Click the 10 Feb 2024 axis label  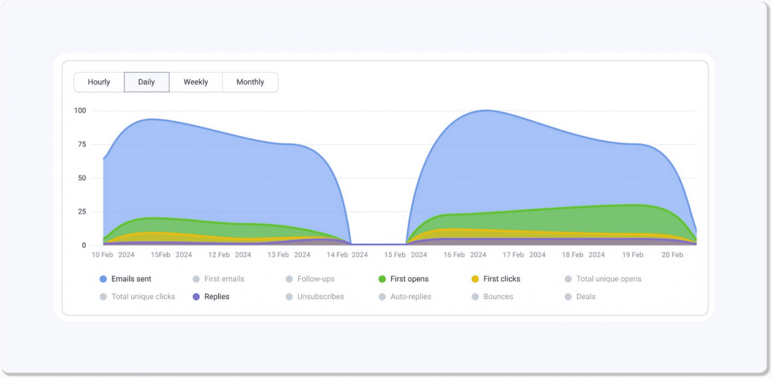point(113,255)
